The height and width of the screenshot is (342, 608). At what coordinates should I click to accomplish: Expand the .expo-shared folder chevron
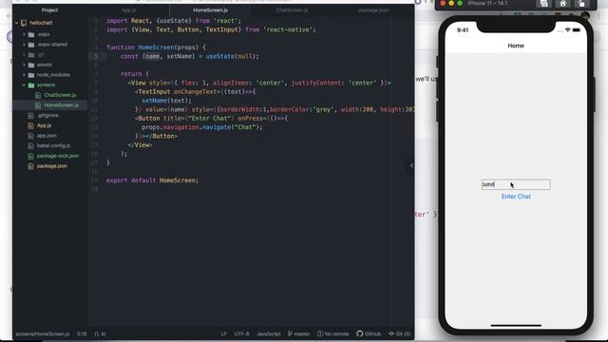[x=24, y=45]
